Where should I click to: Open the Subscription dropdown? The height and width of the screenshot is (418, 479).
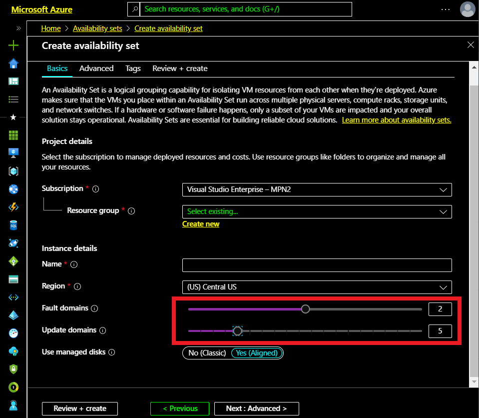click(317, 189)
